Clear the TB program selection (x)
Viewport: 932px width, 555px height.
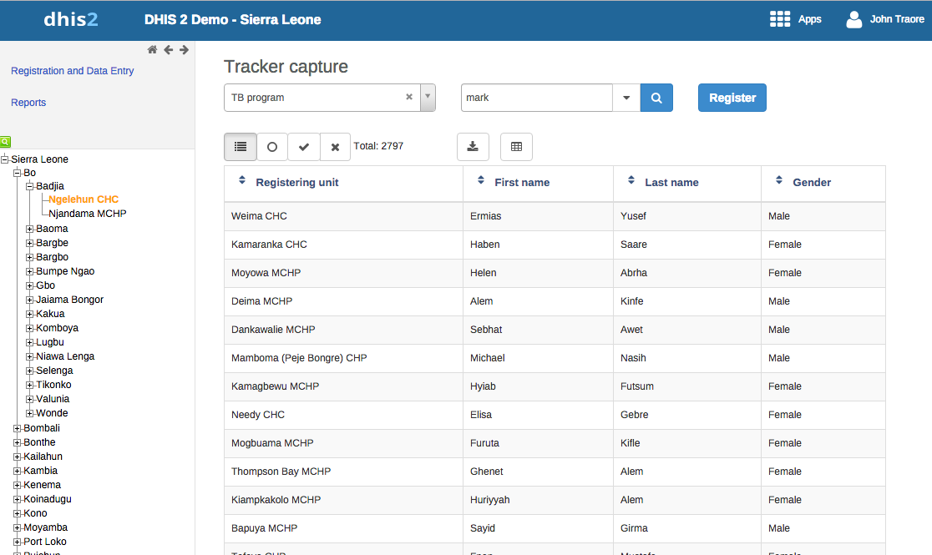pyautogui.click(x=409, y=97)
